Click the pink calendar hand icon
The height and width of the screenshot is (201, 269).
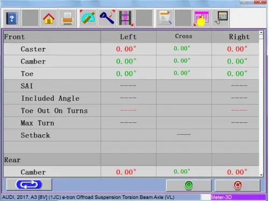(202, 18)
